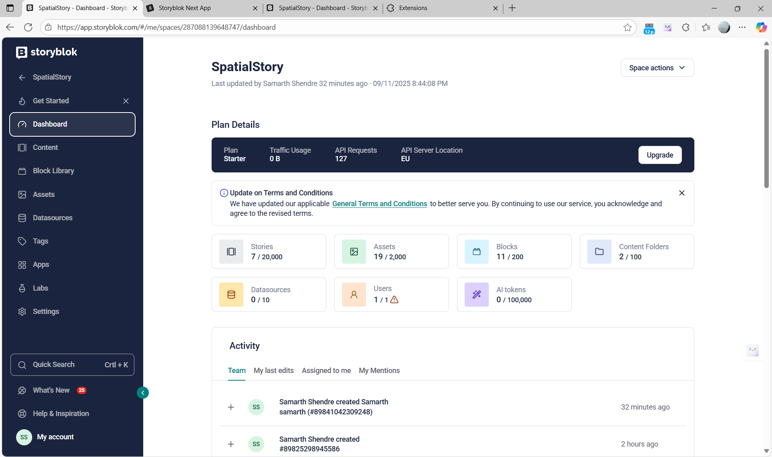Viewport: 772px width, 457px height.
Task: Expand the 2 hours ago activity entry
Action: click(231, 444)
